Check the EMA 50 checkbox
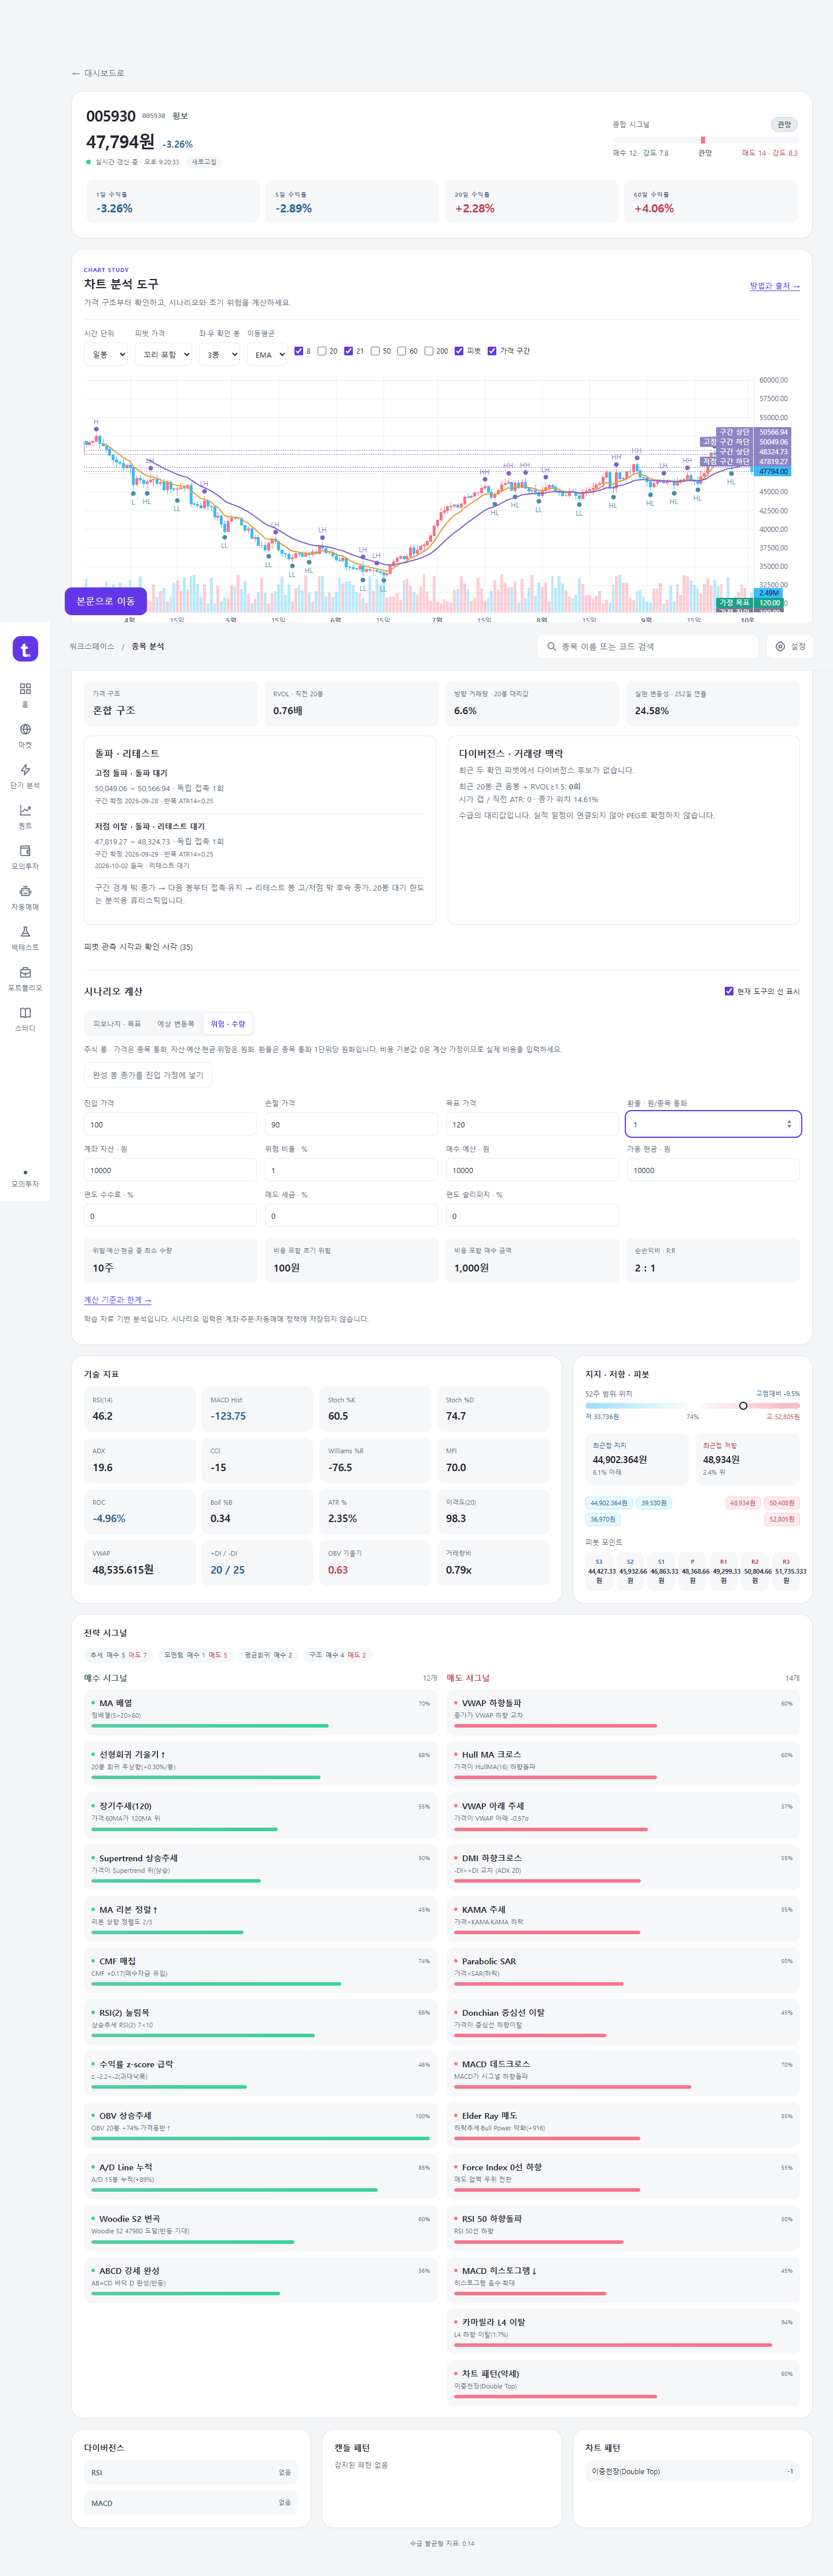Viewport: 833px width, 2576px height. point(375,351)
